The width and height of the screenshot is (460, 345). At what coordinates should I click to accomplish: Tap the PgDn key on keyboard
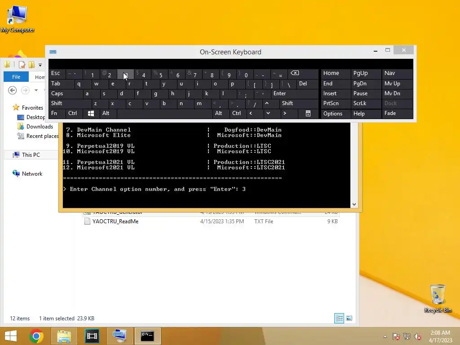[366, 84]
